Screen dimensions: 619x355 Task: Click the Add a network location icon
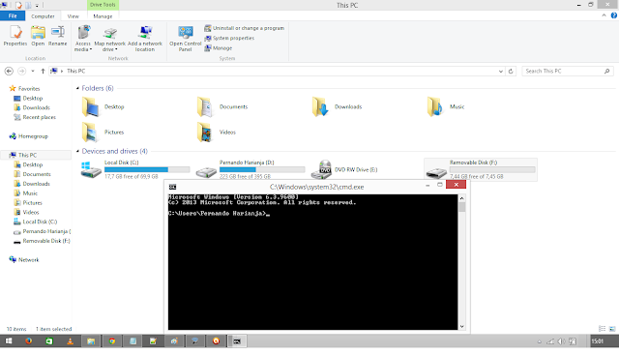(x=145, y=39)
